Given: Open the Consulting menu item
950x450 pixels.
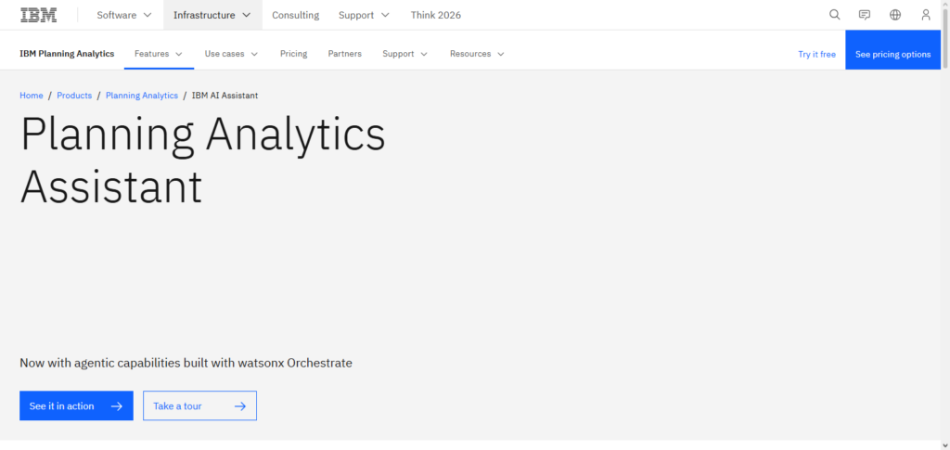Looking at the screenshot, I should pyautogui.click(x=295, y=15).
